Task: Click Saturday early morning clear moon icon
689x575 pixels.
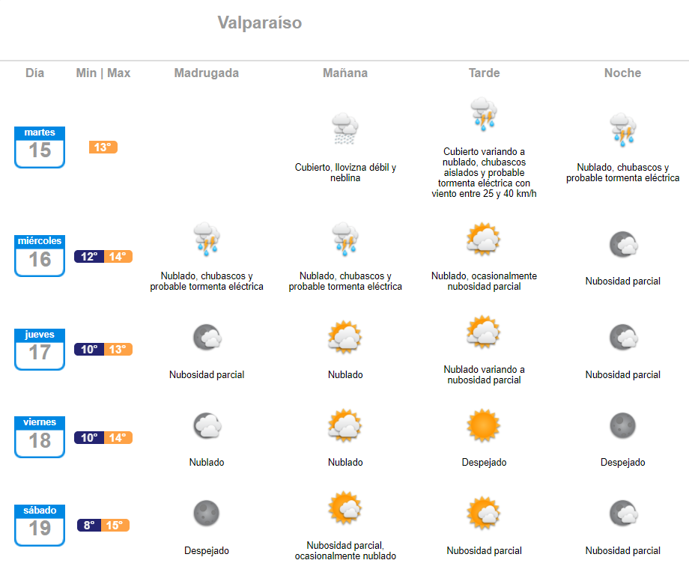Action: (206, 513)
